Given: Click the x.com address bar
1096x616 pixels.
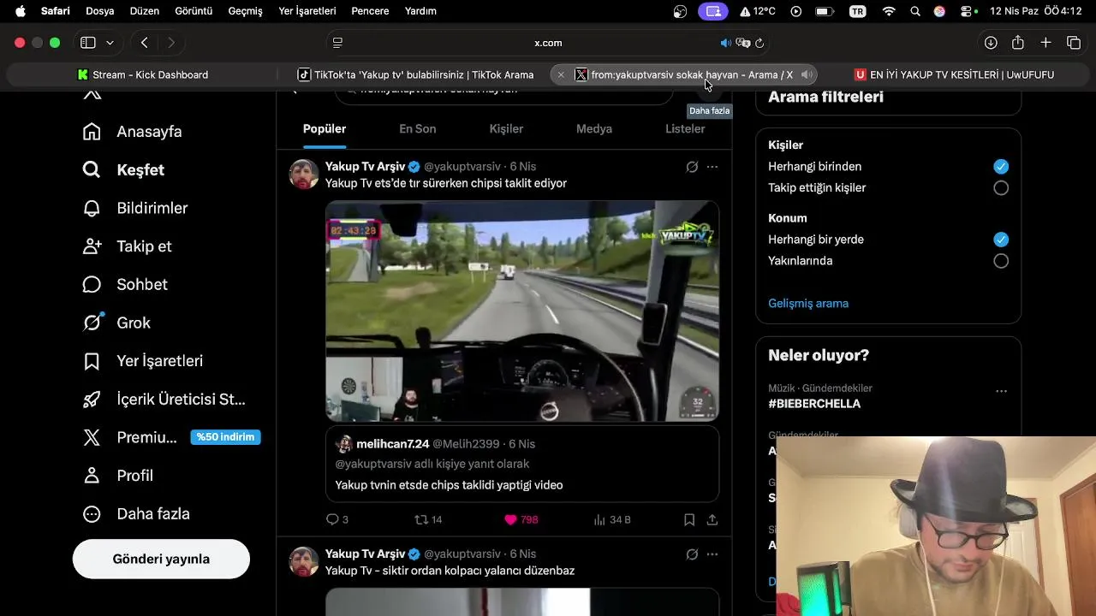Looking at the screenshot, I should coord(548,43).
